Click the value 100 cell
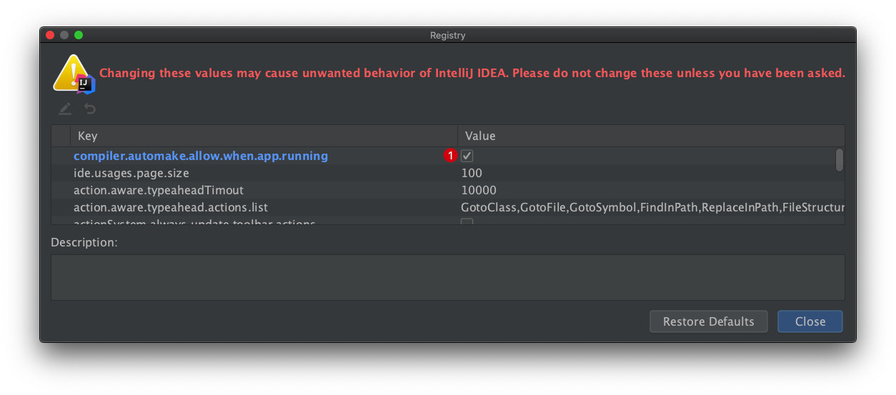This screenshot has height=395, width=896. coord(472,173)
